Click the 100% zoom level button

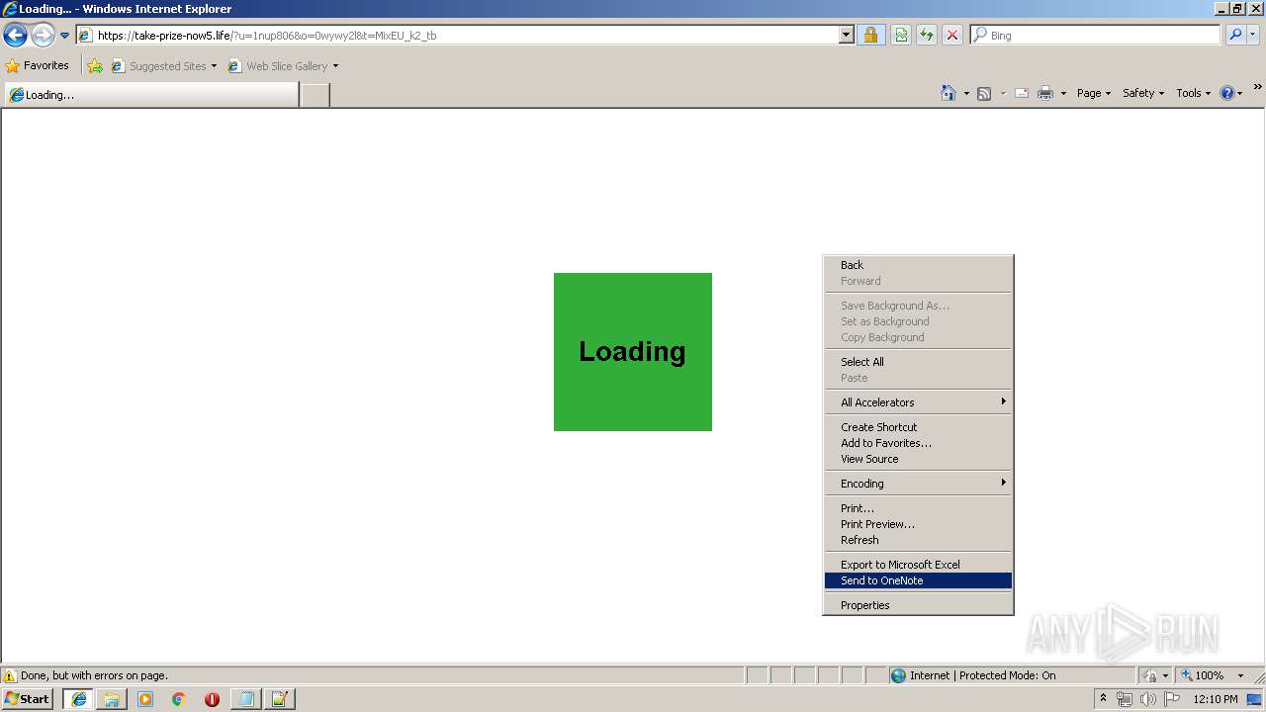click(1203, 676)
